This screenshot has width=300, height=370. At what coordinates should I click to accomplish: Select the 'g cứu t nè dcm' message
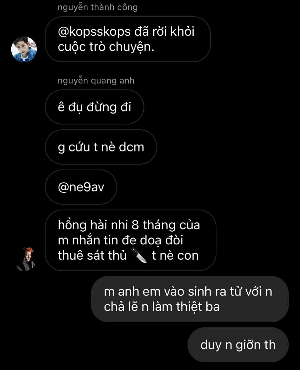click(x=101, y=147)
